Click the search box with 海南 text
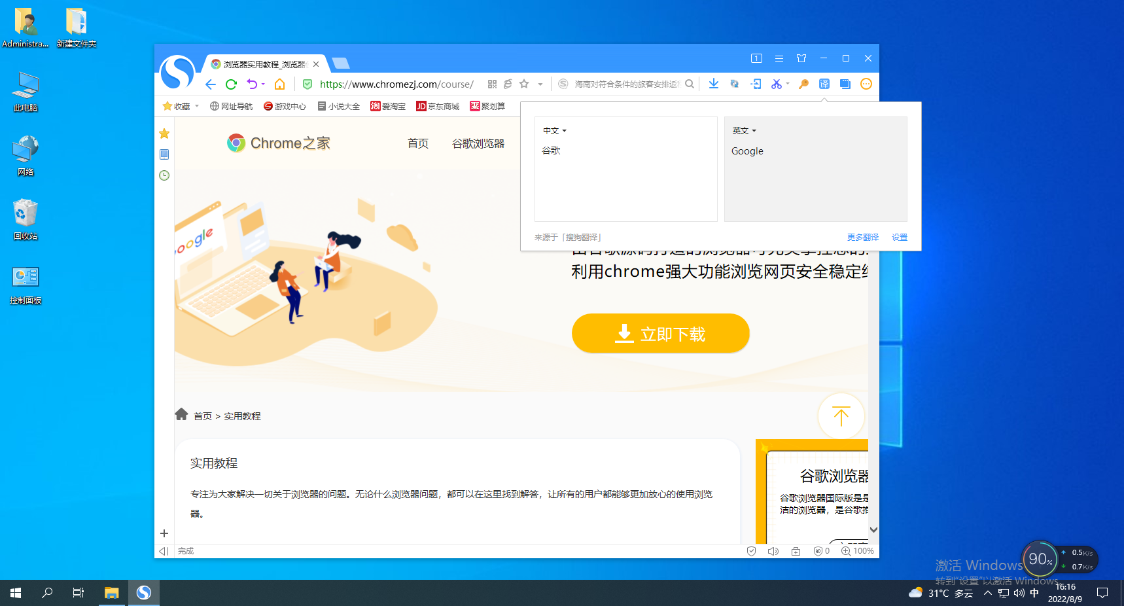Screen dimensions: 1124x606 626,84
